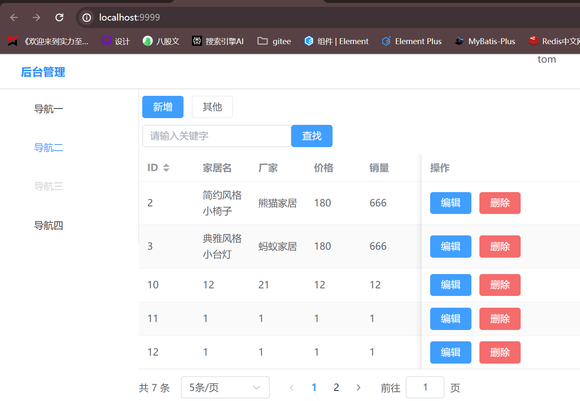This screenshot has width=580, height=401.
Task: Open the Redis中文 bookmark
Action: (554, 41)
